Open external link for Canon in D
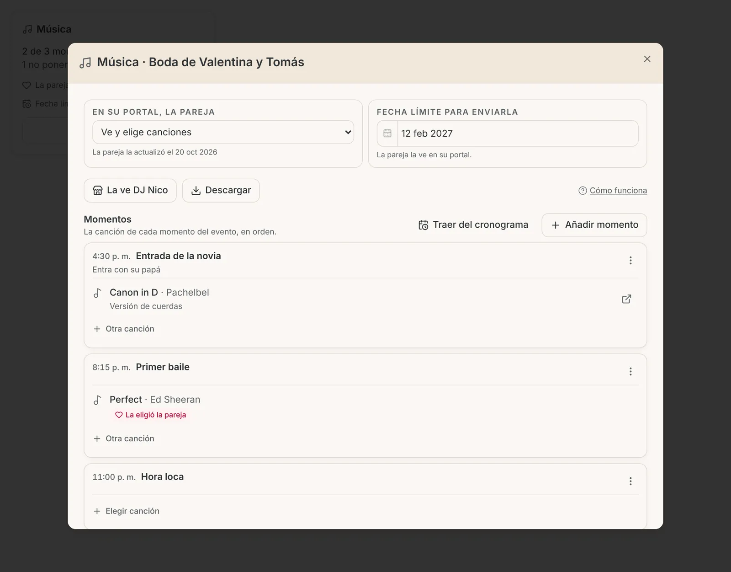The height and width of the screenshot is (572, 731). pyautogui.click(x=627, y=299)
